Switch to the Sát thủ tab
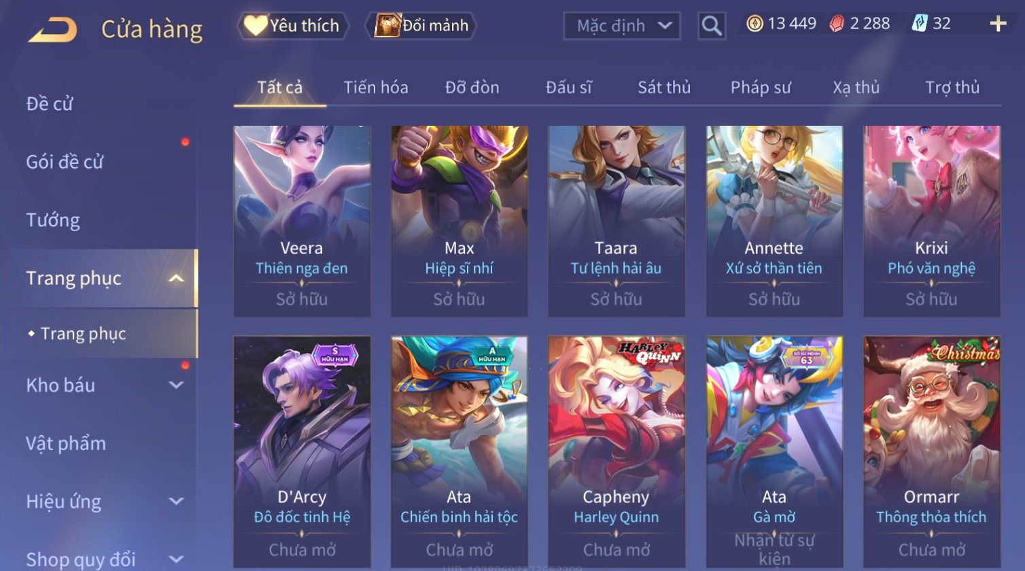 [x=664, y=87]
